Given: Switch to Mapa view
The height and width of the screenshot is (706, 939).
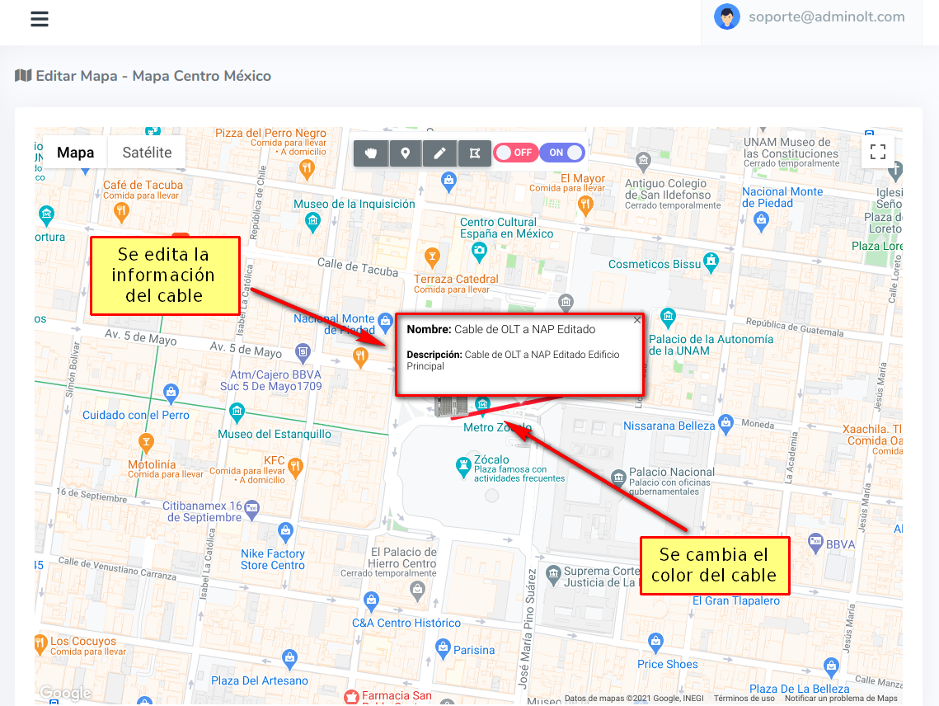Looking at the screenshot, I should pos(75,153).
